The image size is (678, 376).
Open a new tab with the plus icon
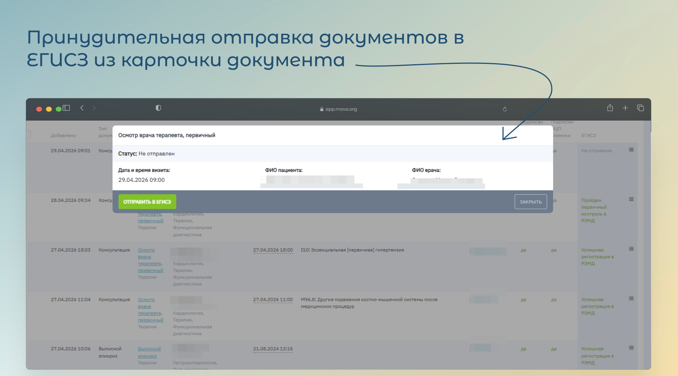click(x=625, y=108)
